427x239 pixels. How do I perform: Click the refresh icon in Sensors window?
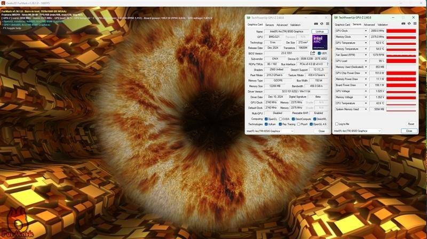409,23
